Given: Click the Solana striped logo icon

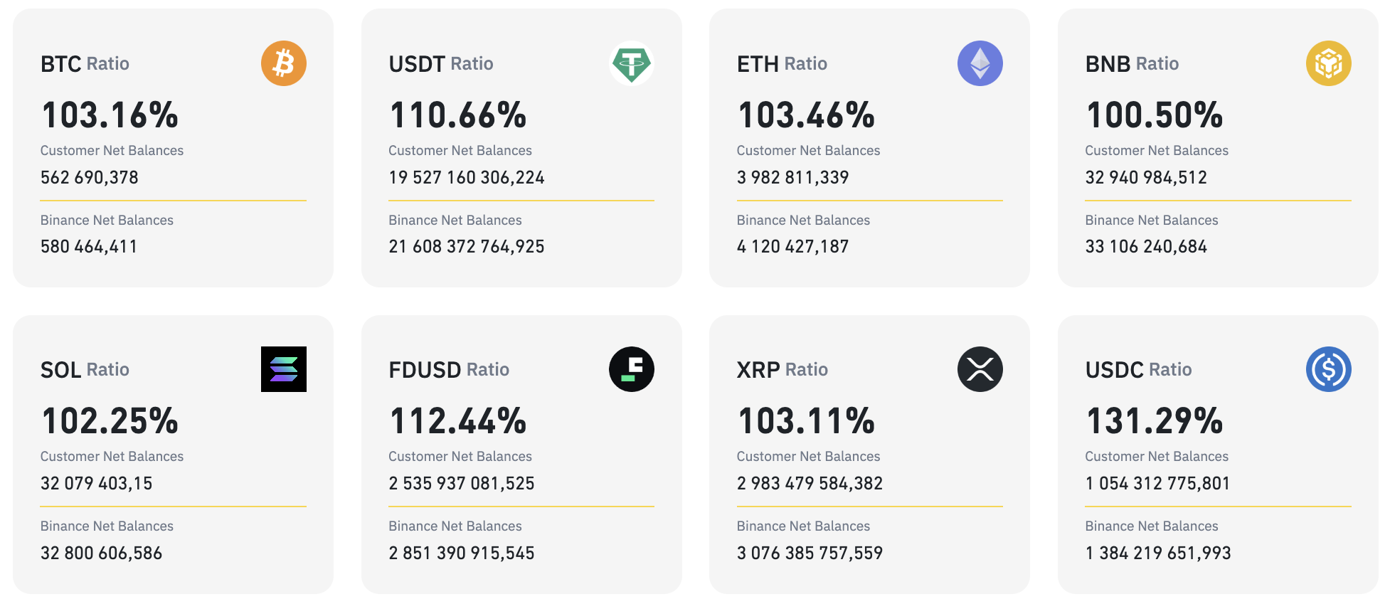Looking at the screenshot, I should 283,369.
